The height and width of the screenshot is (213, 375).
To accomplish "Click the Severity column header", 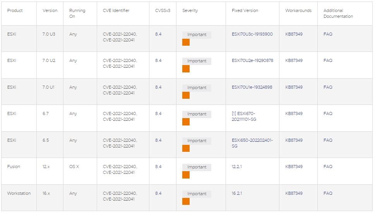I will click(x=190, y=10).
